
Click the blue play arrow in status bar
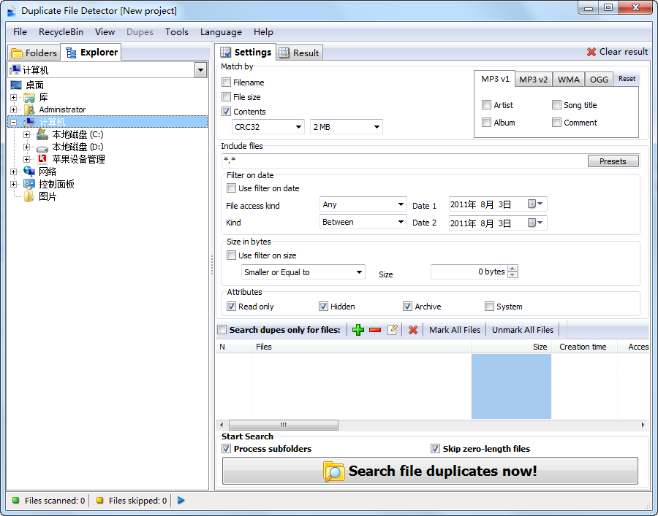(x=181, y=501)
